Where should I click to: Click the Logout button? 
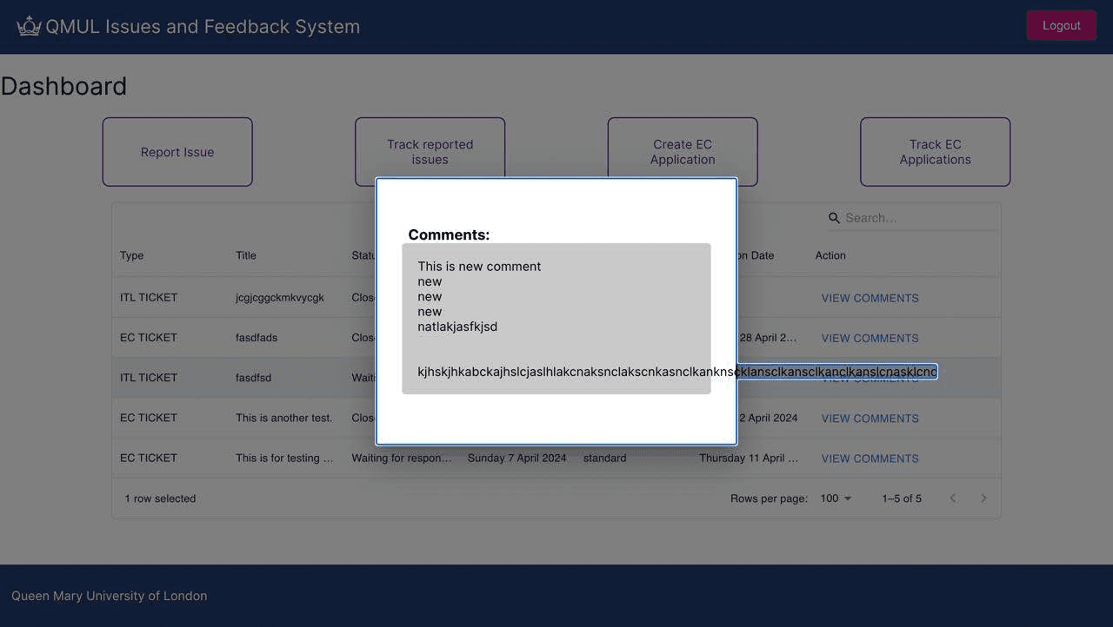1061,25
